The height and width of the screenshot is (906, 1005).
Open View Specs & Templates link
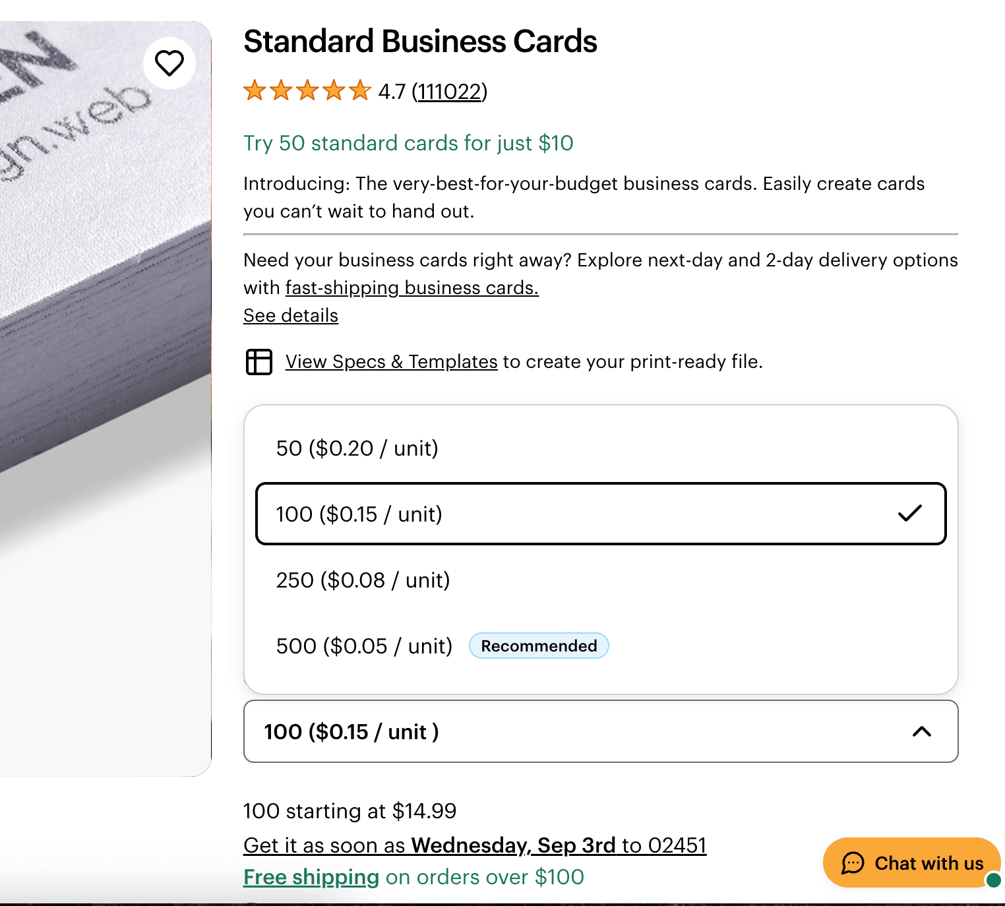[x=391, y=362]
